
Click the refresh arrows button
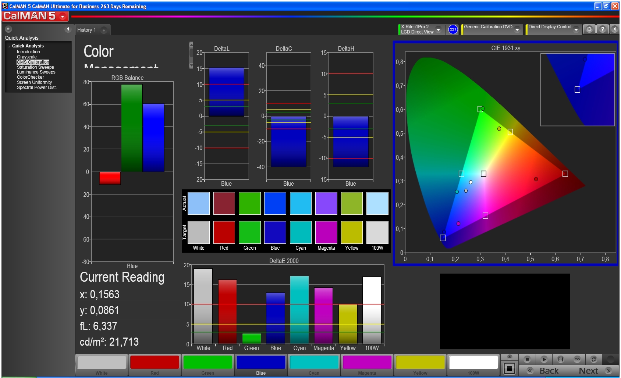point(593,359)
